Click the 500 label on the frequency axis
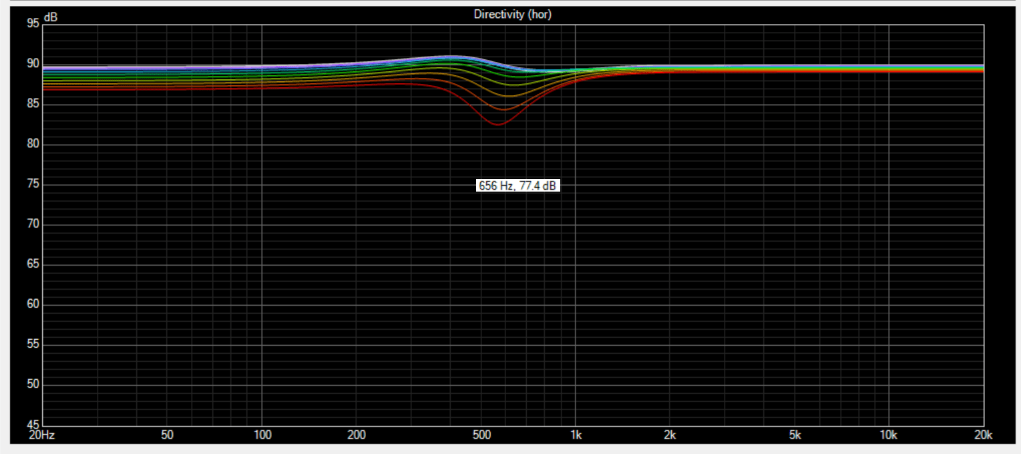This screenshot has width=1021, height=454. coord(481,435)
